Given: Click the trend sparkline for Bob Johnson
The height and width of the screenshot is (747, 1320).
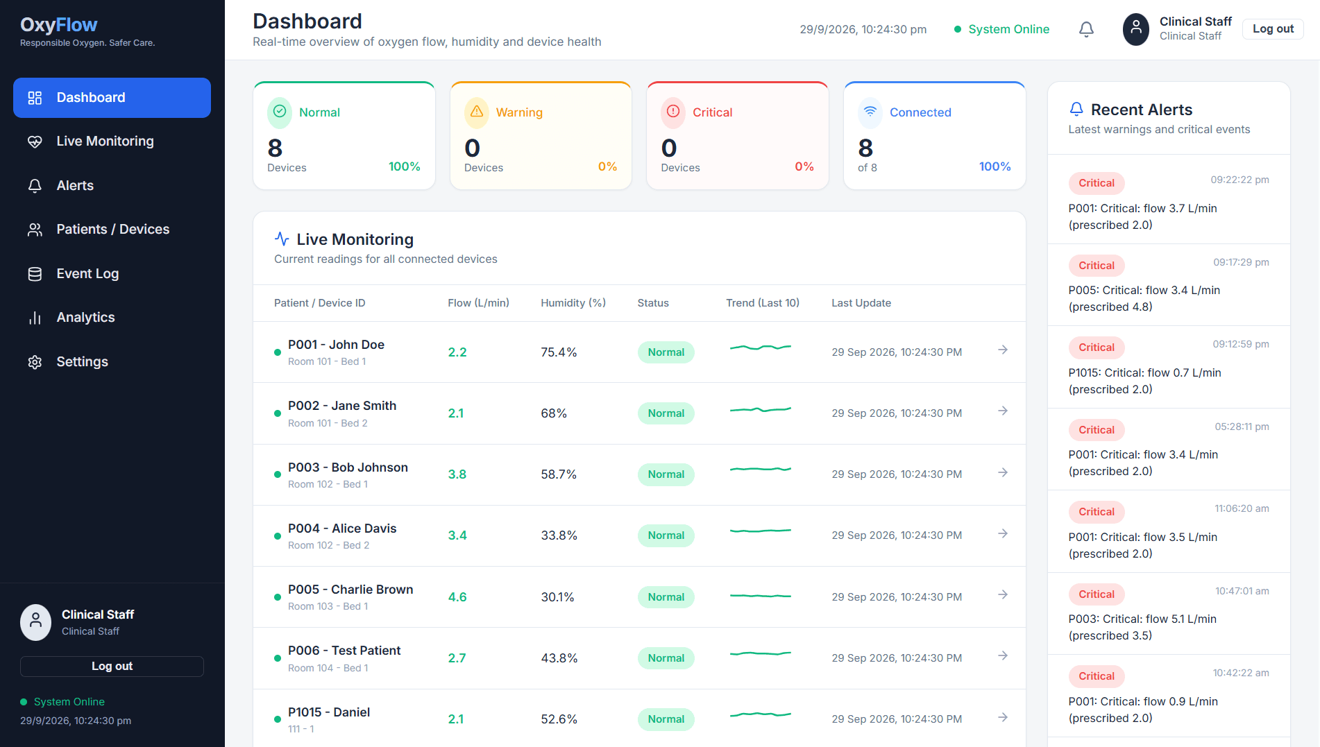Looking at the screenshot, I should pos(761,470).
